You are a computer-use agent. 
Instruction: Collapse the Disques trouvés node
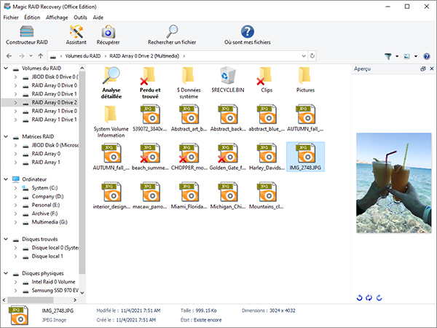(x=6, y=239)
